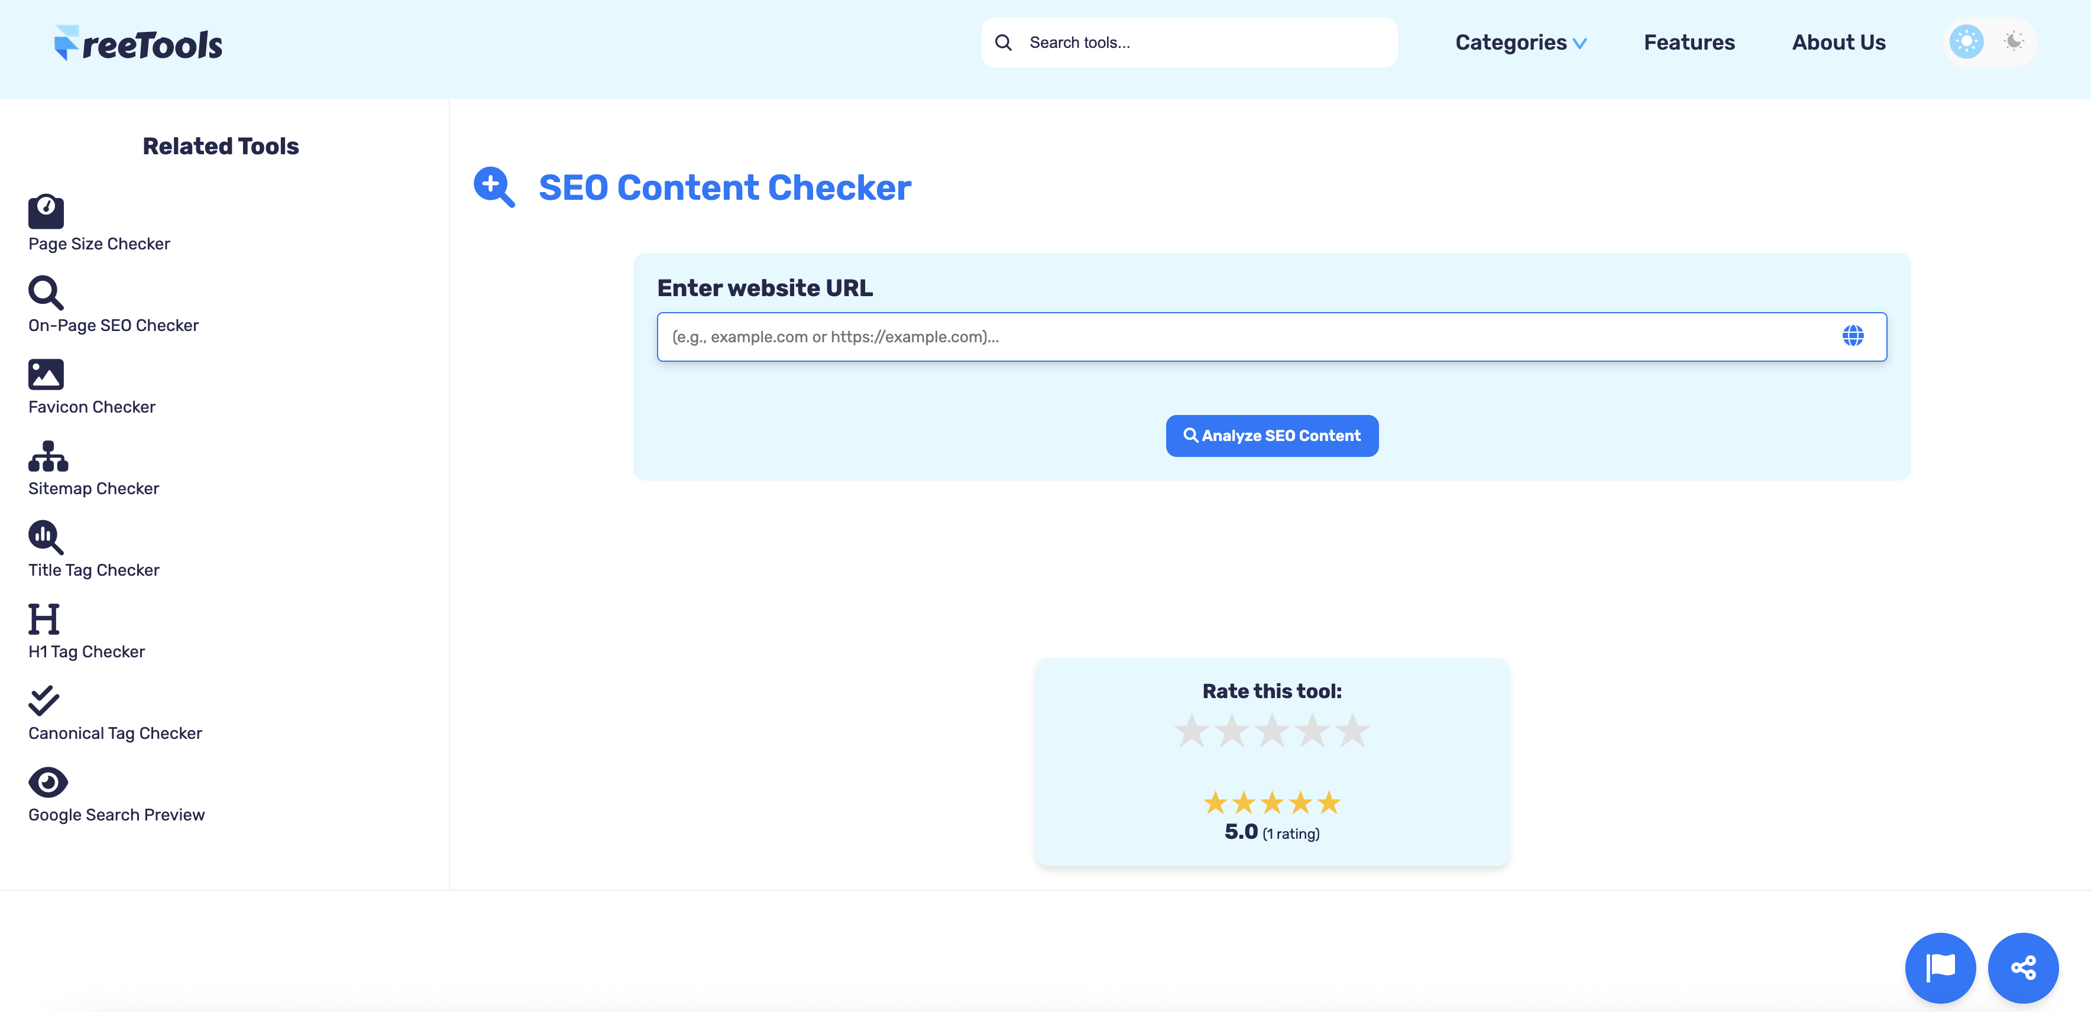Select the On-Page SEO Checker magnifier icon
Image resolution: width=2091 pixels, height=1012 pixels.
coord(46,293)
